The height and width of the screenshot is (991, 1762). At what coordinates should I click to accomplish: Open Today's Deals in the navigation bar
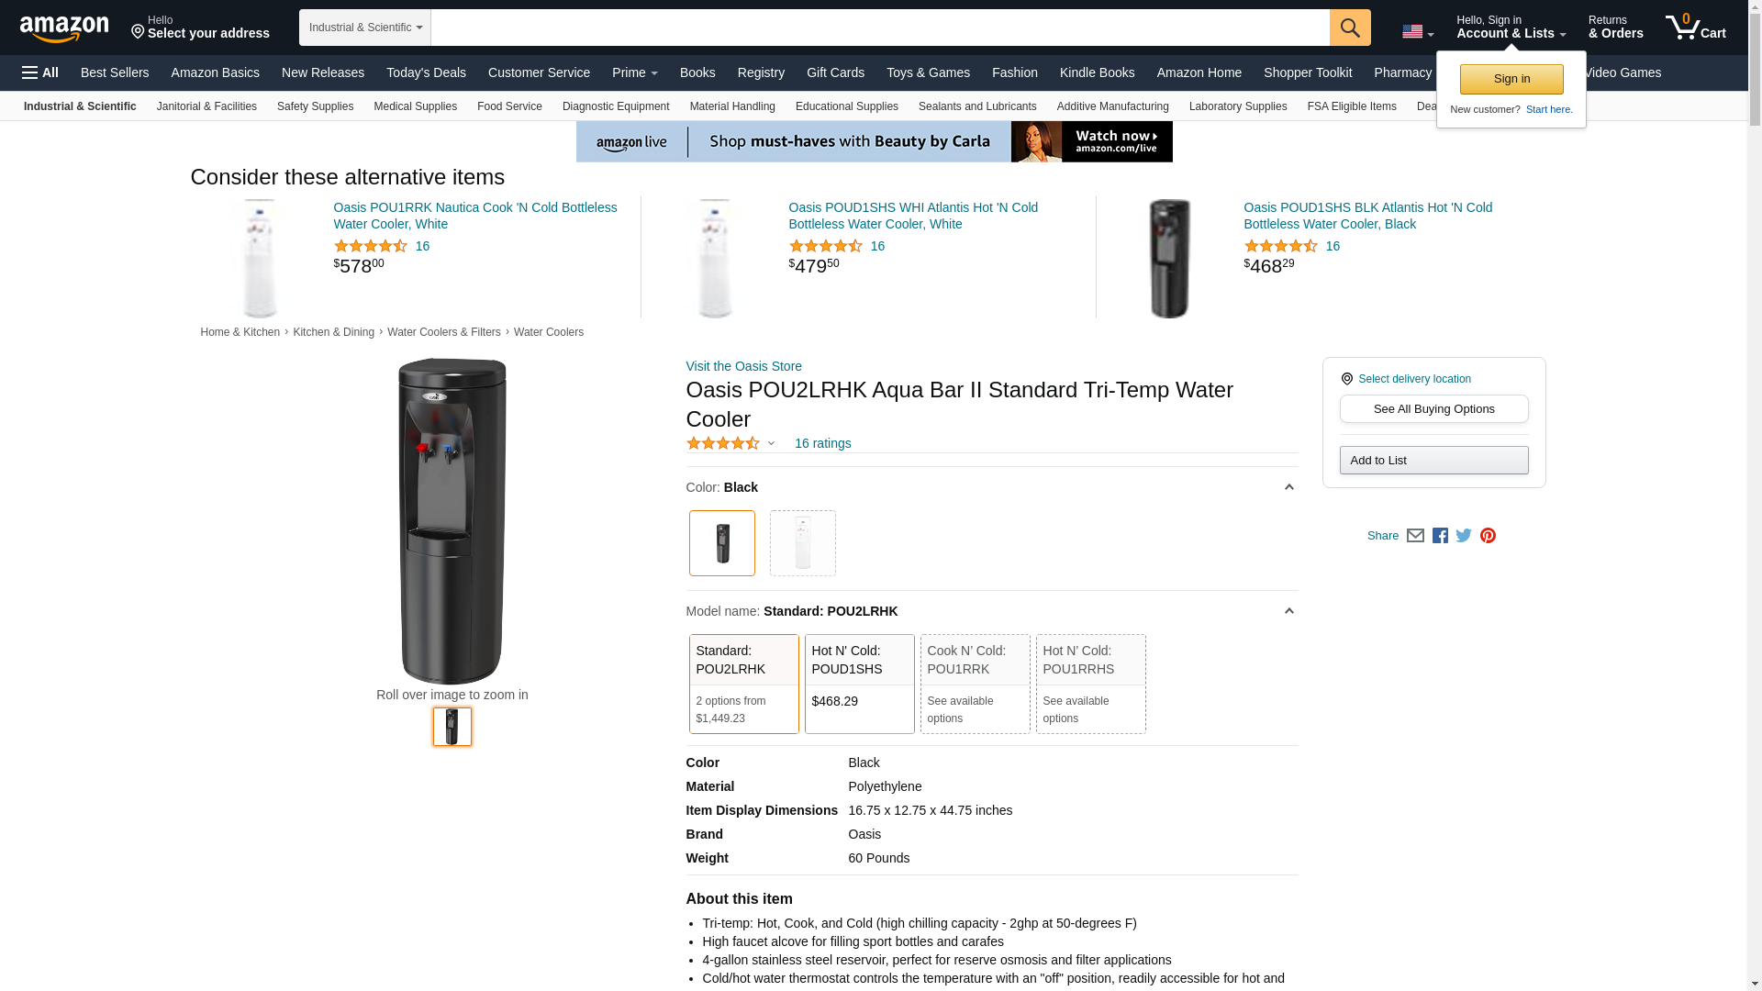click(x=426, y=72)
